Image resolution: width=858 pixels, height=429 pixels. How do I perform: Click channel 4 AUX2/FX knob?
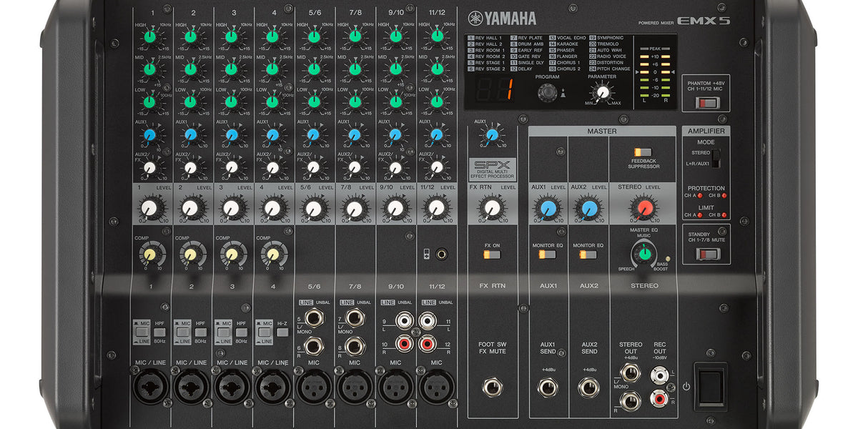coord(272,167)
